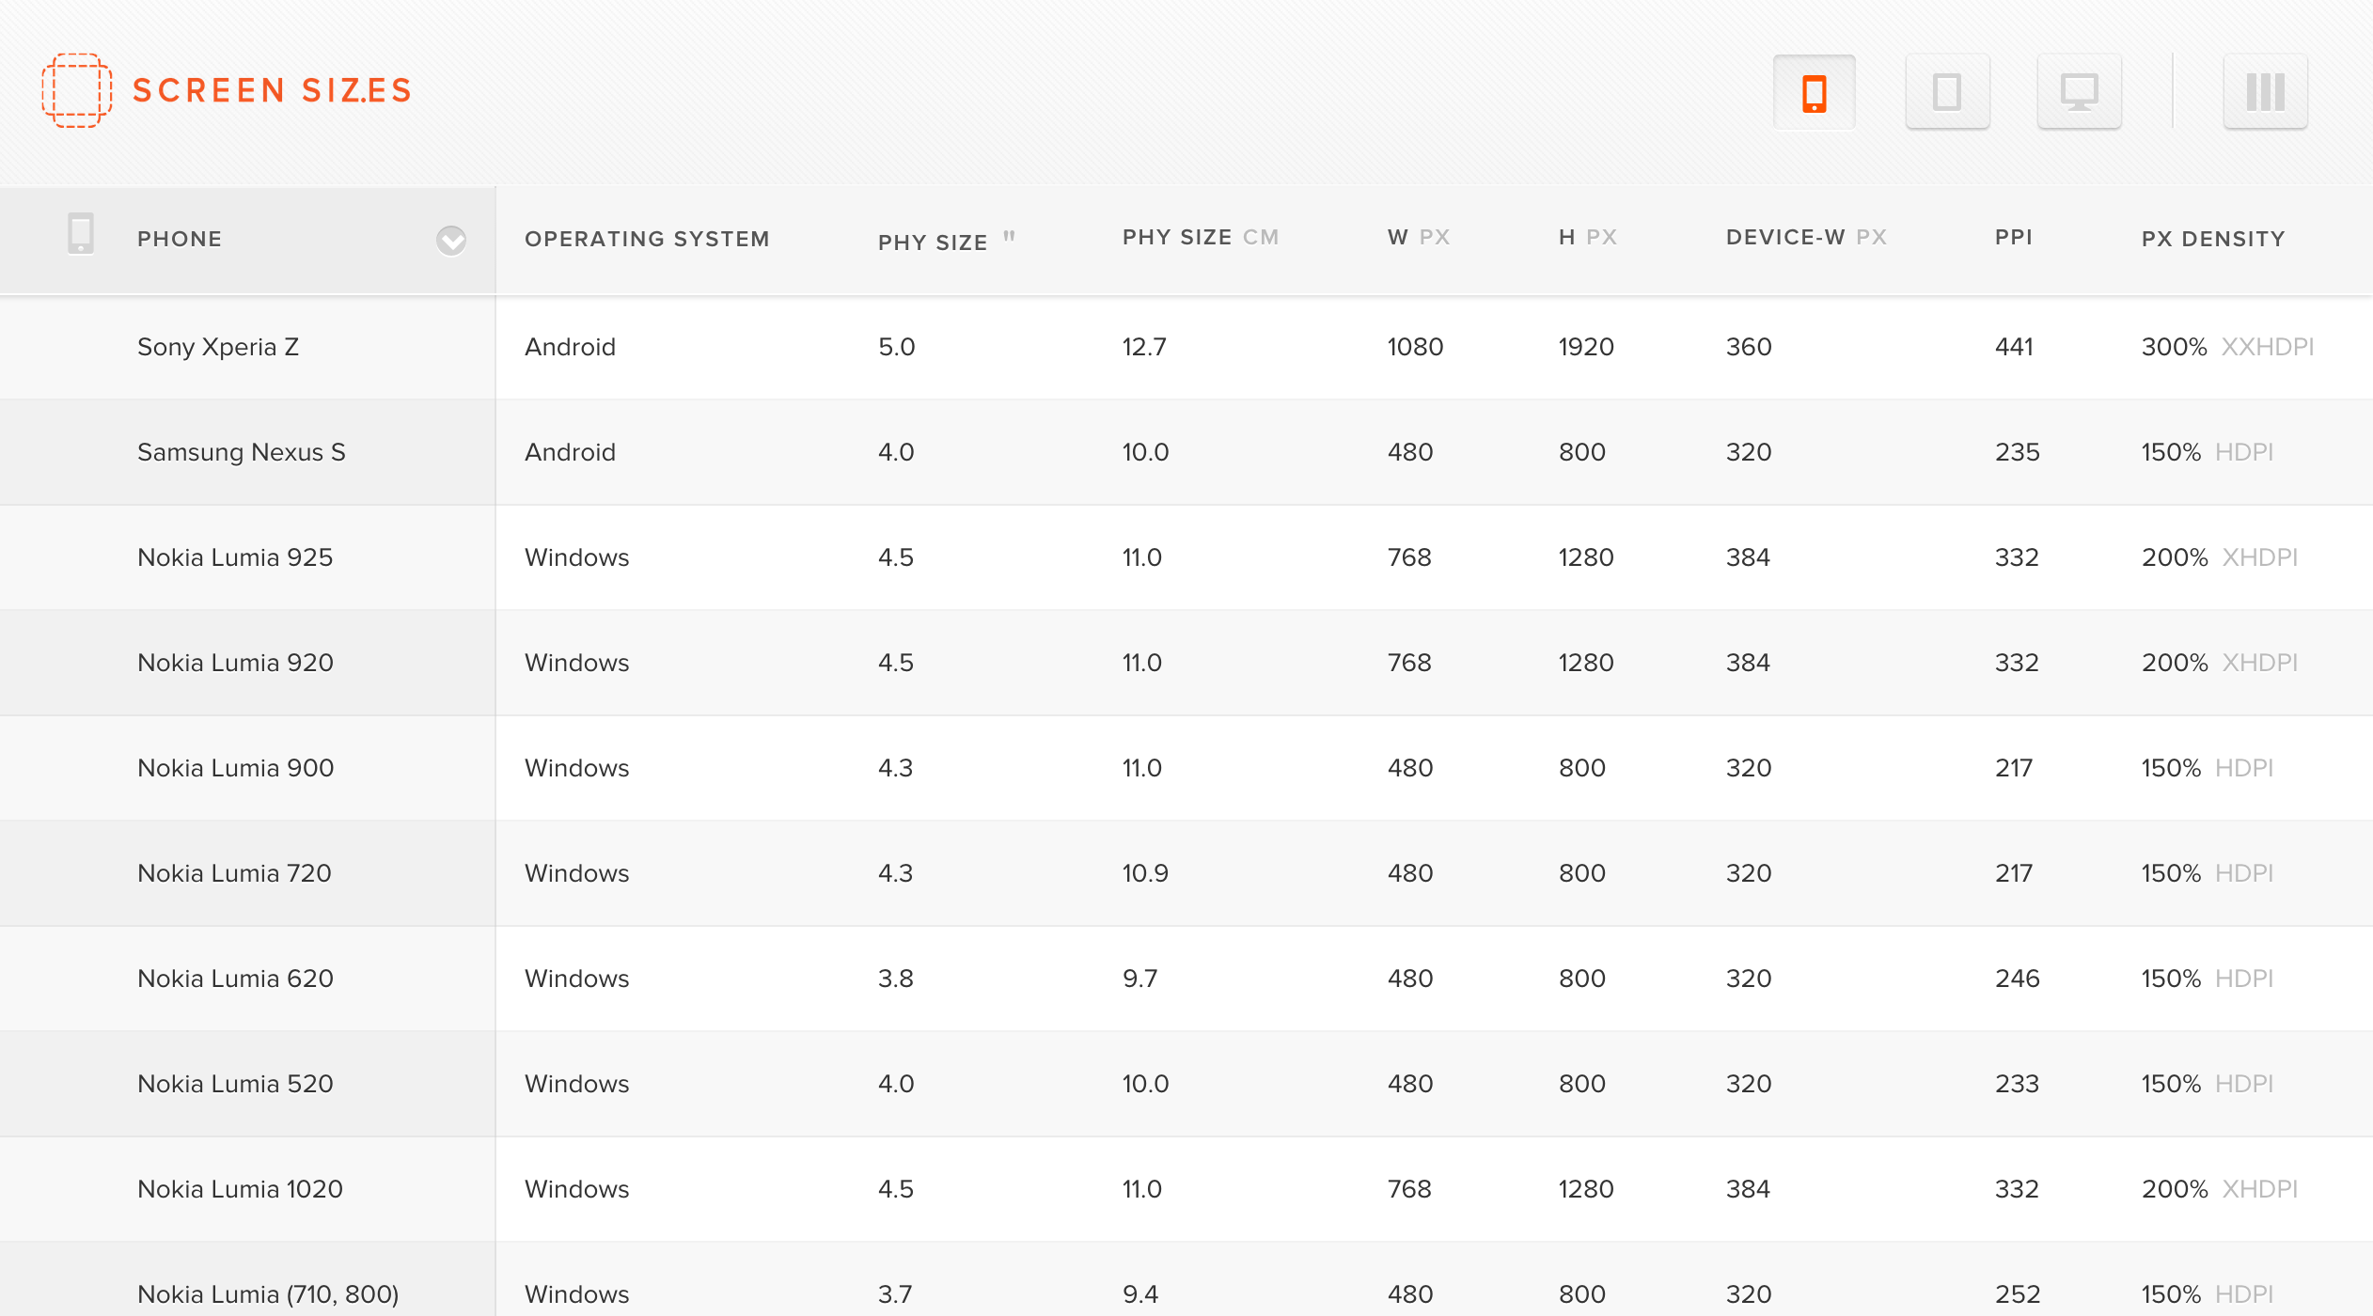Select the phone devices view icon

[x=1815, y=92]
